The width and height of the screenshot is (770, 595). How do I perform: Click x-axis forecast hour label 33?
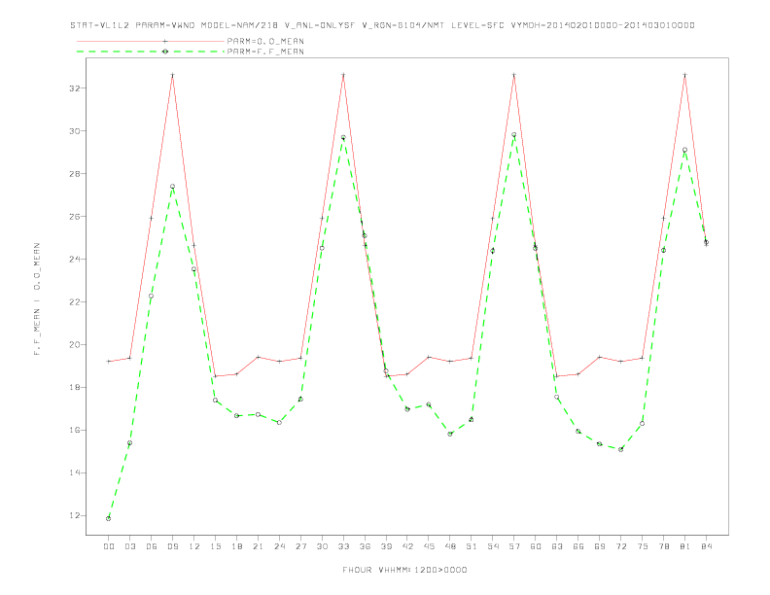[x=343, y=546]
